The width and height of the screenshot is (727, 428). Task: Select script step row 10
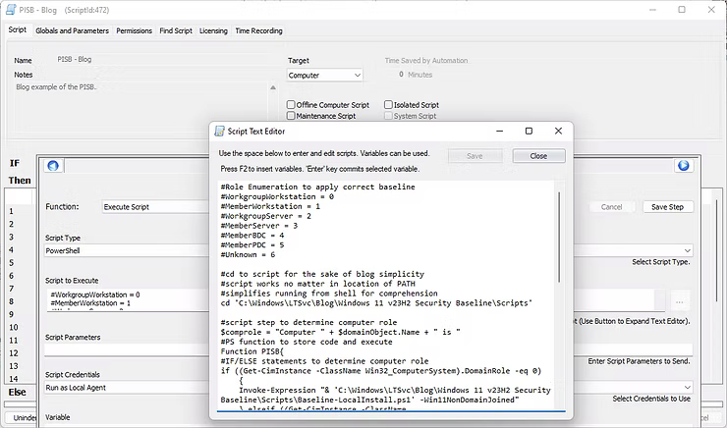(14, 327)
